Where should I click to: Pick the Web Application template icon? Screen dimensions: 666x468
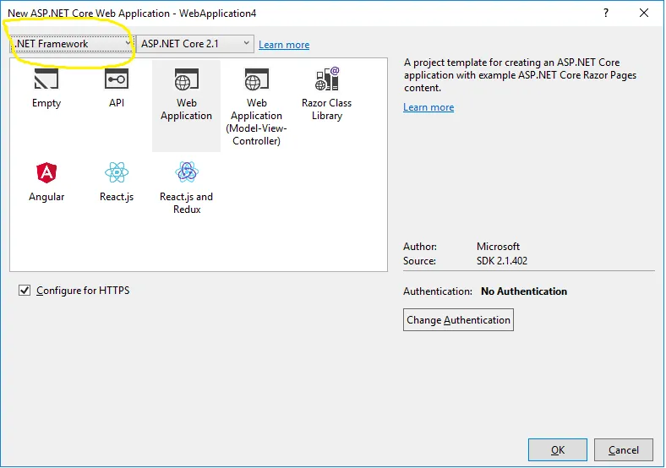tap(186, 79)
